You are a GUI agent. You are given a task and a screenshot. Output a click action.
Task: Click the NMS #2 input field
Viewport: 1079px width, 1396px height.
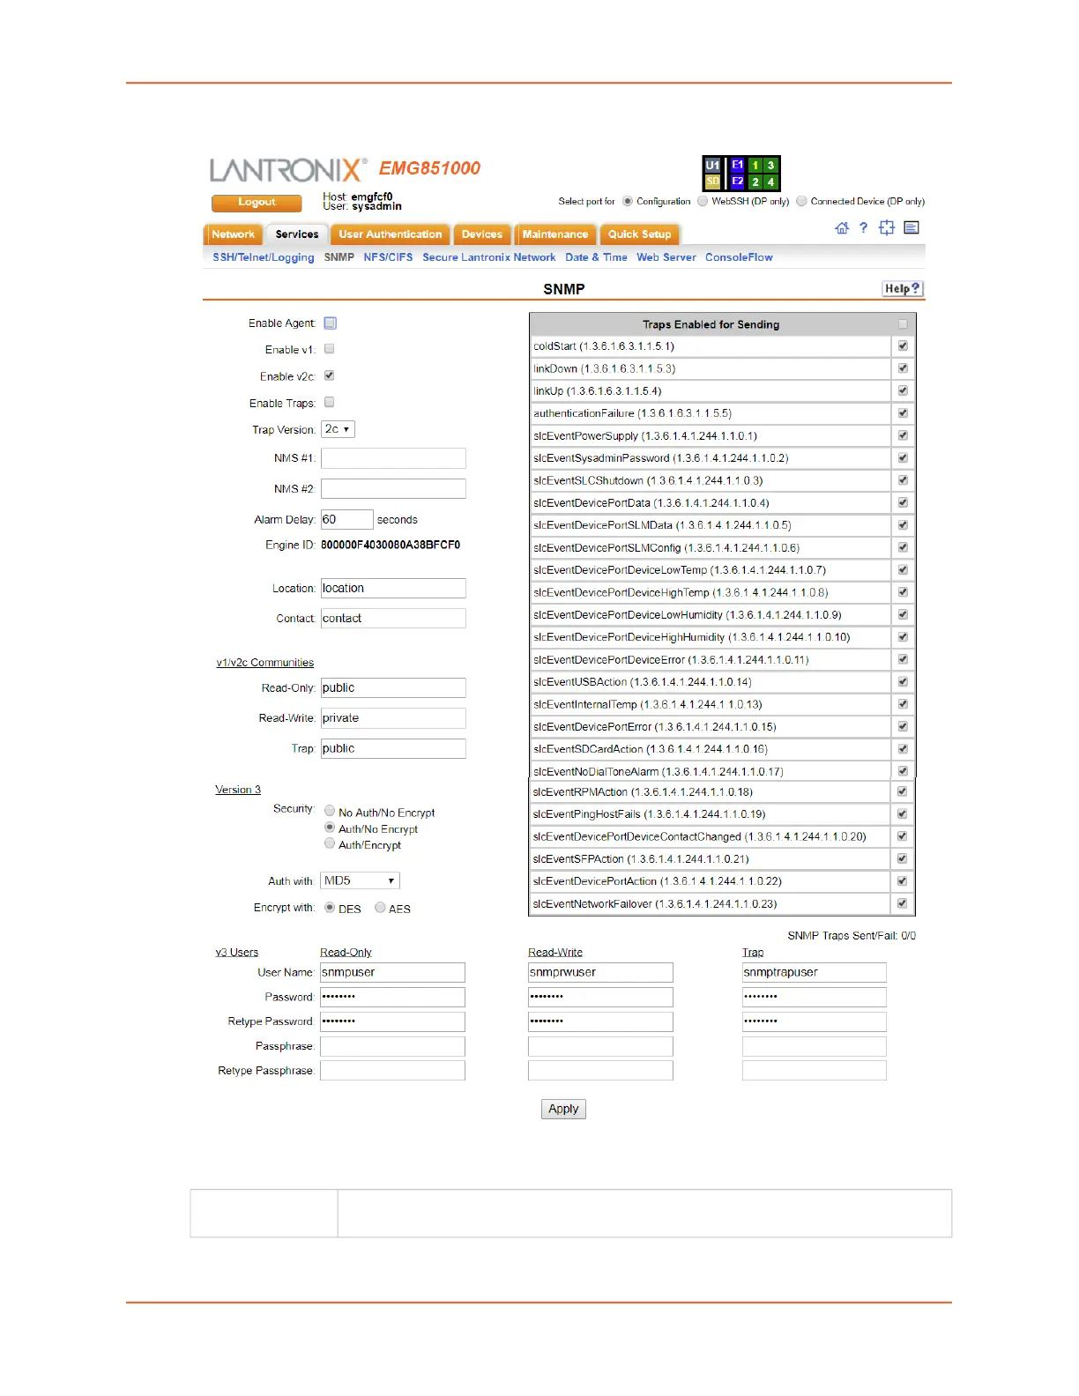pos(393,488)
